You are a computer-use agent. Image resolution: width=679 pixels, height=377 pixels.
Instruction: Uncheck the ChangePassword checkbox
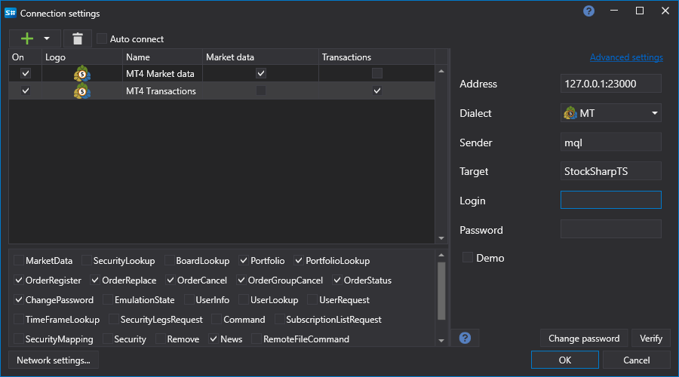pyautogui.click(x=19, y=299)
